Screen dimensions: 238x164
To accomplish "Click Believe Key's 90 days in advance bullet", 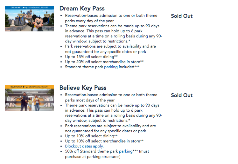I will click(113, 113).
